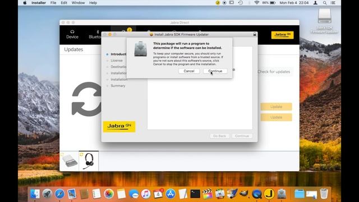This screenshot has height=202, width=359.
Task: Open Finder from the Dock
Action: tap(35, 194)
